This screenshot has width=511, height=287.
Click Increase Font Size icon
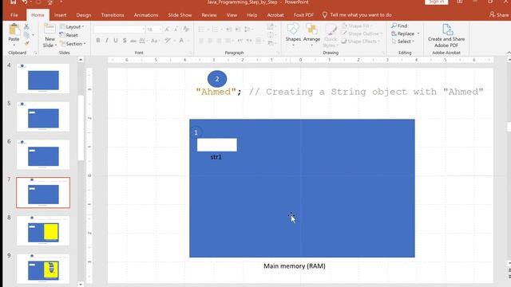167,29
